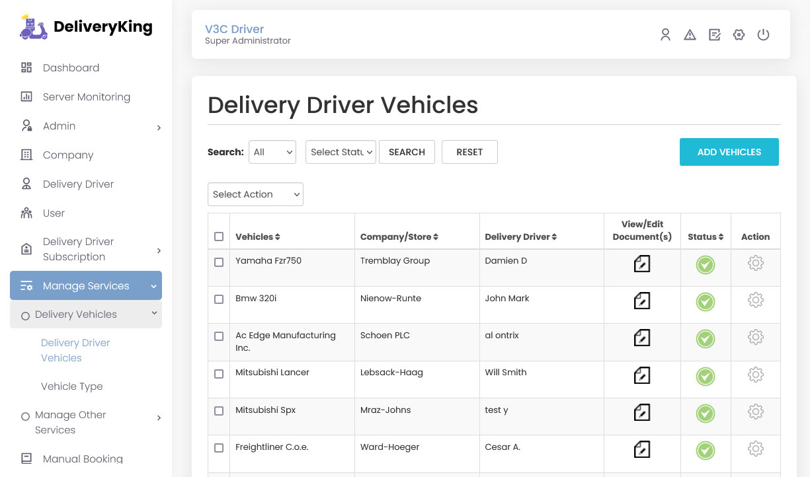
Task: Check the select-all checkbox in table header
Action: (219, 237)
